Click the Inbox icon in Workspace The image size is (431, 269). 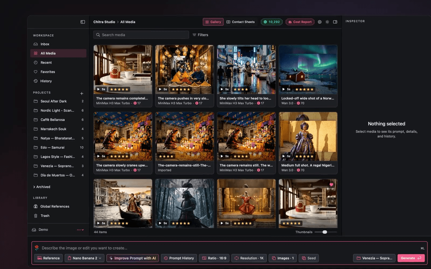click(x=36, y=44)
